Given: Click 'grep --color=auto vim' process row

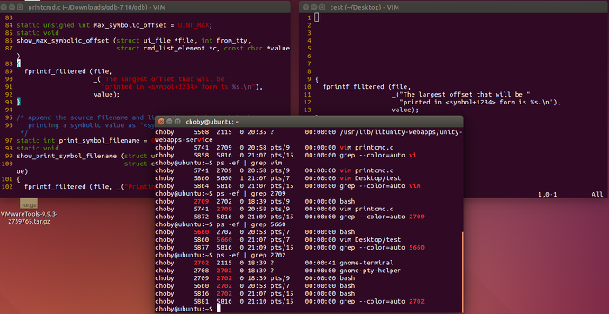Looking at the screenshot, I should [x=287, y=186].
